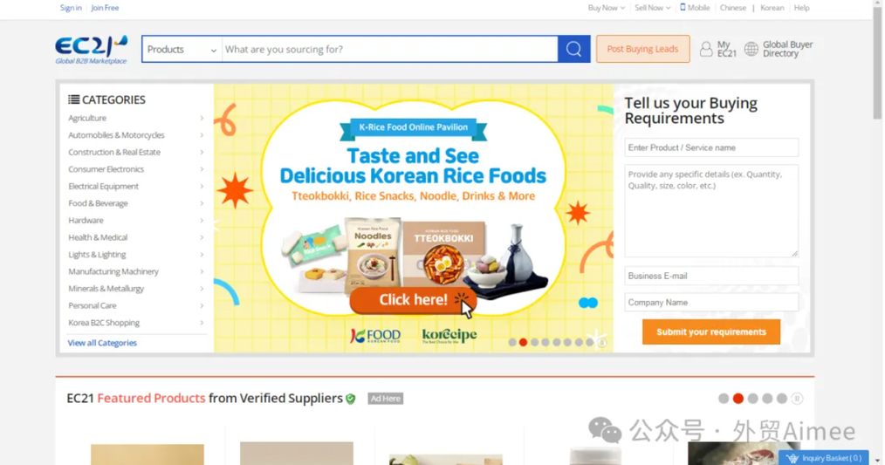This screenshot has width=885, height=465.
Task: Click the verified suppliers shield icon
Action: (351, 399)
